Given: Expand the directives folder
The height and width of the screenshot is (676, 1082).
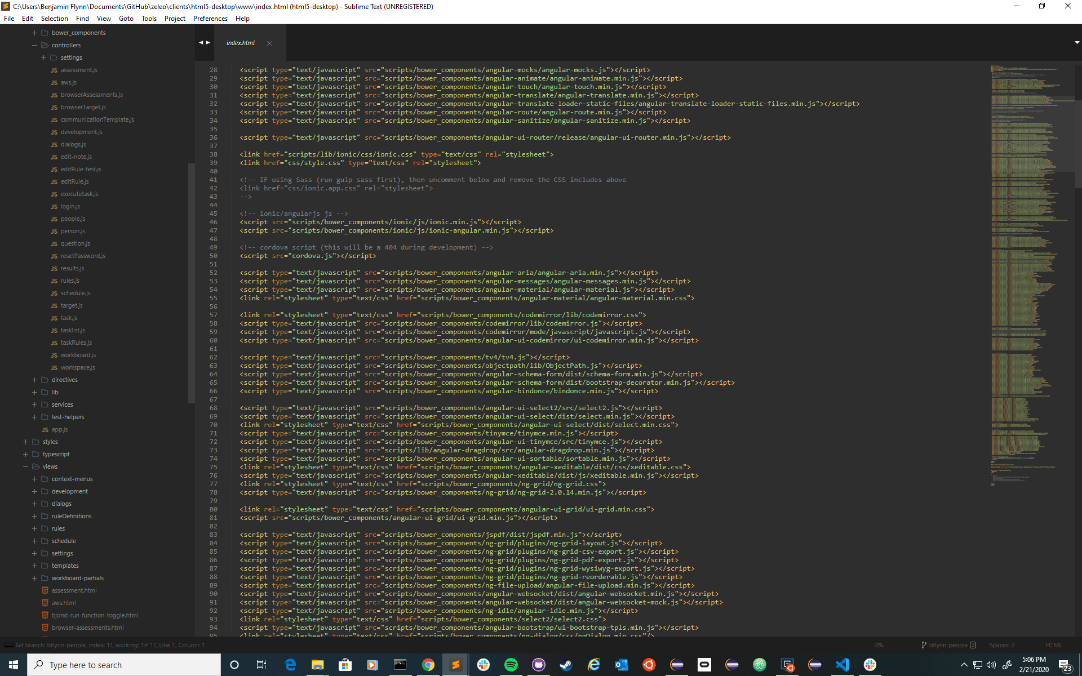Looking at the screenshot, I should (34, 380).
